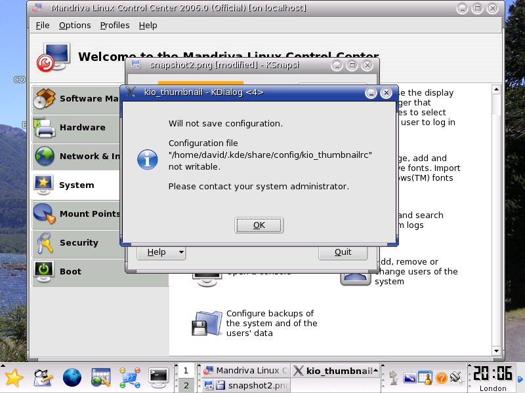Open the Profiles menu in Control Center
This screenshot has width=525, height=393.
click(x=115, y=26)
